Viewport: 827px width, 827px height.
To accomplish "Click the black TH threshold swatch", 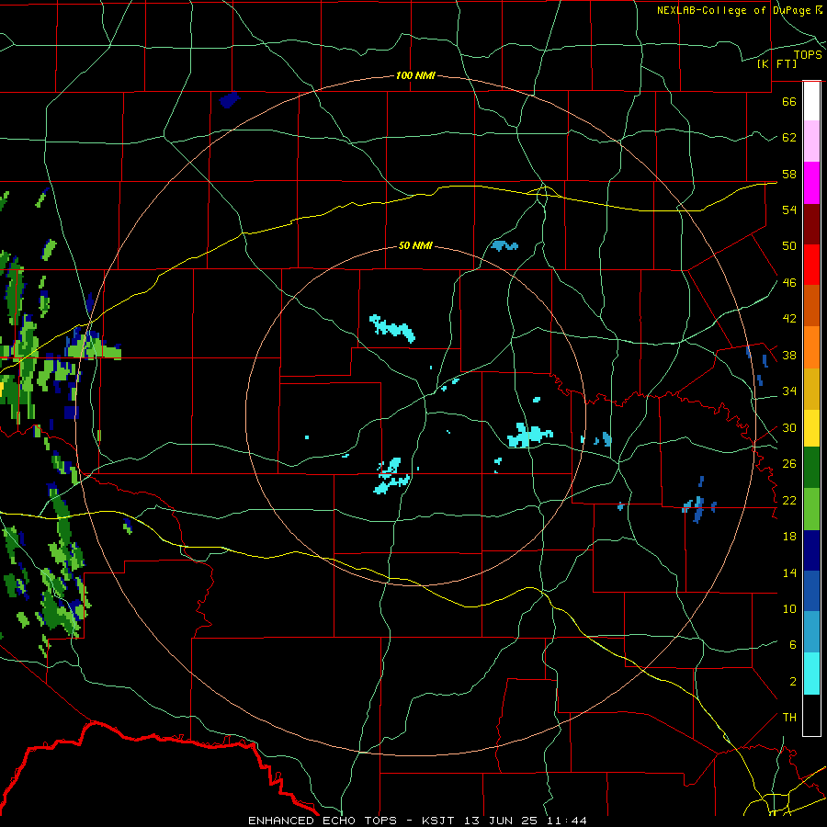I will 811,715.
